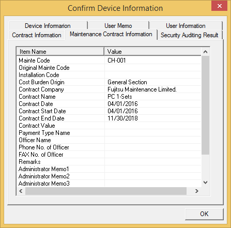
Task: Select the Contract End Date row
Action: [x=109, y=118]
